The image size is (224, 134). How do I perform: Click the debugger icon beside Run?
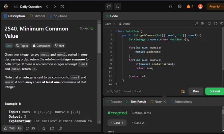183,91
